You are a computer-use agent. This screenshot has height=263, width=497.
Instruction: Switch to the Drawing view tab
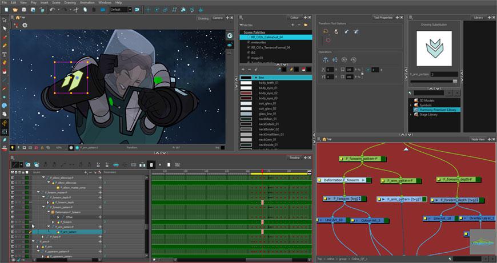tap(203, 18)
